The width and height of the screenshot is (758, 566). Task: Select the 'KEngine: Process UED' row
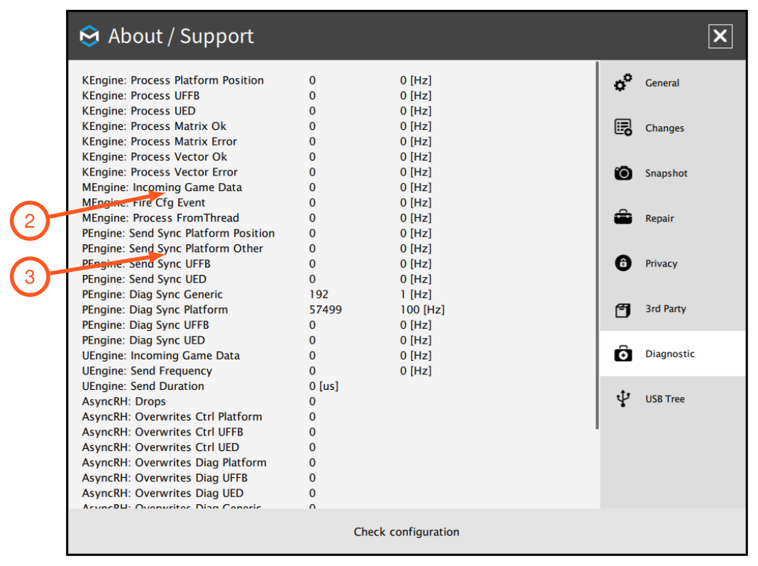click(257, 111)
